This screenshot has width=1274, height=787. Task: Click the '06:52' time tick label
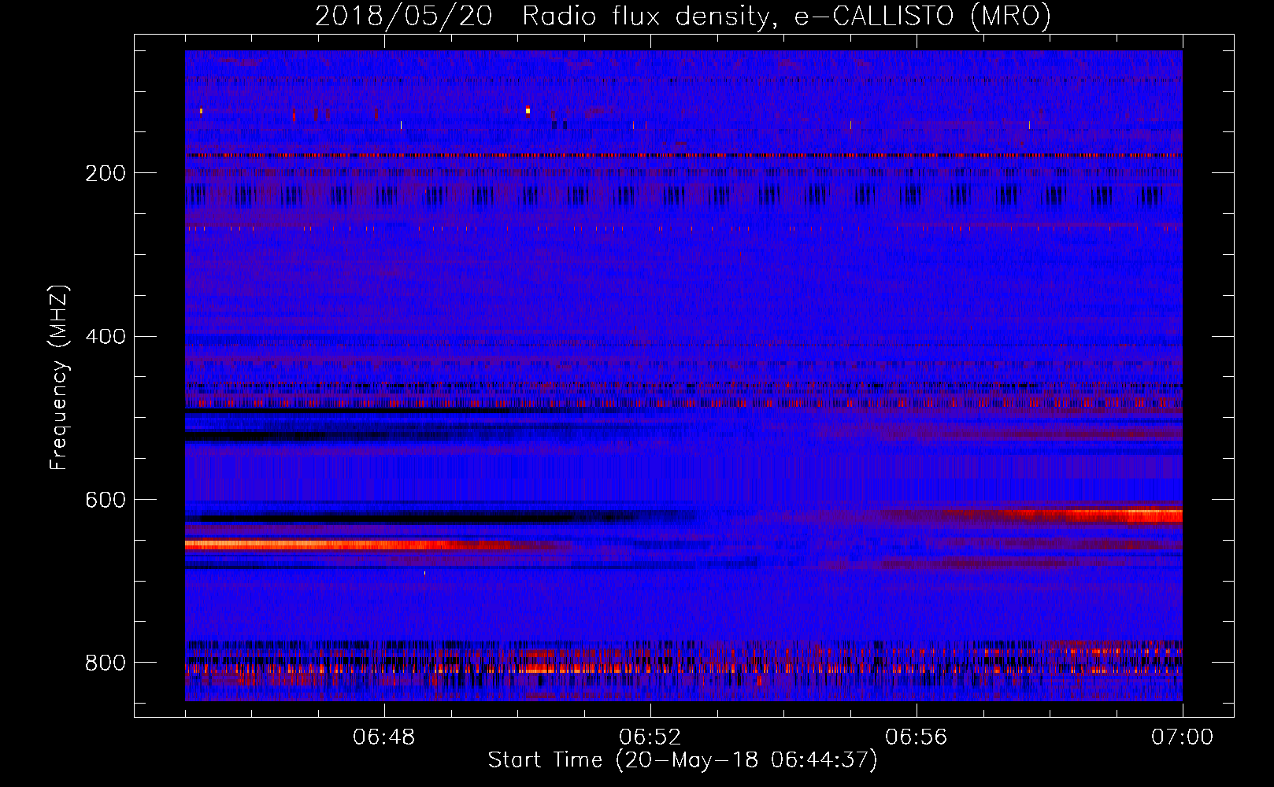[x=650, y=737]
